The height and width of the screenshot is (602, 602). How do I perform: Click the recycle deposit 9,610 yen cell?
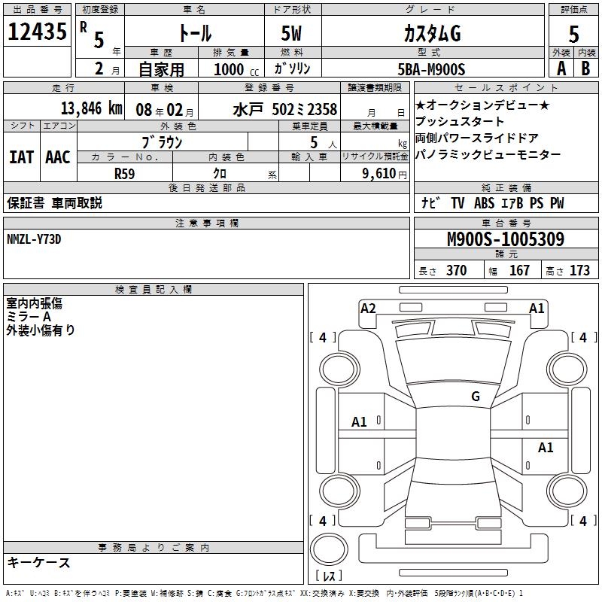(375, 174)
